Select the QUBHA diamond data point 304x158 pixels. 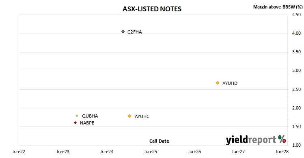pos(77,116)
